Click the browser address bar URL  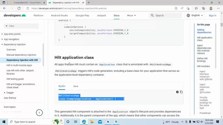(x=69, y=8)
